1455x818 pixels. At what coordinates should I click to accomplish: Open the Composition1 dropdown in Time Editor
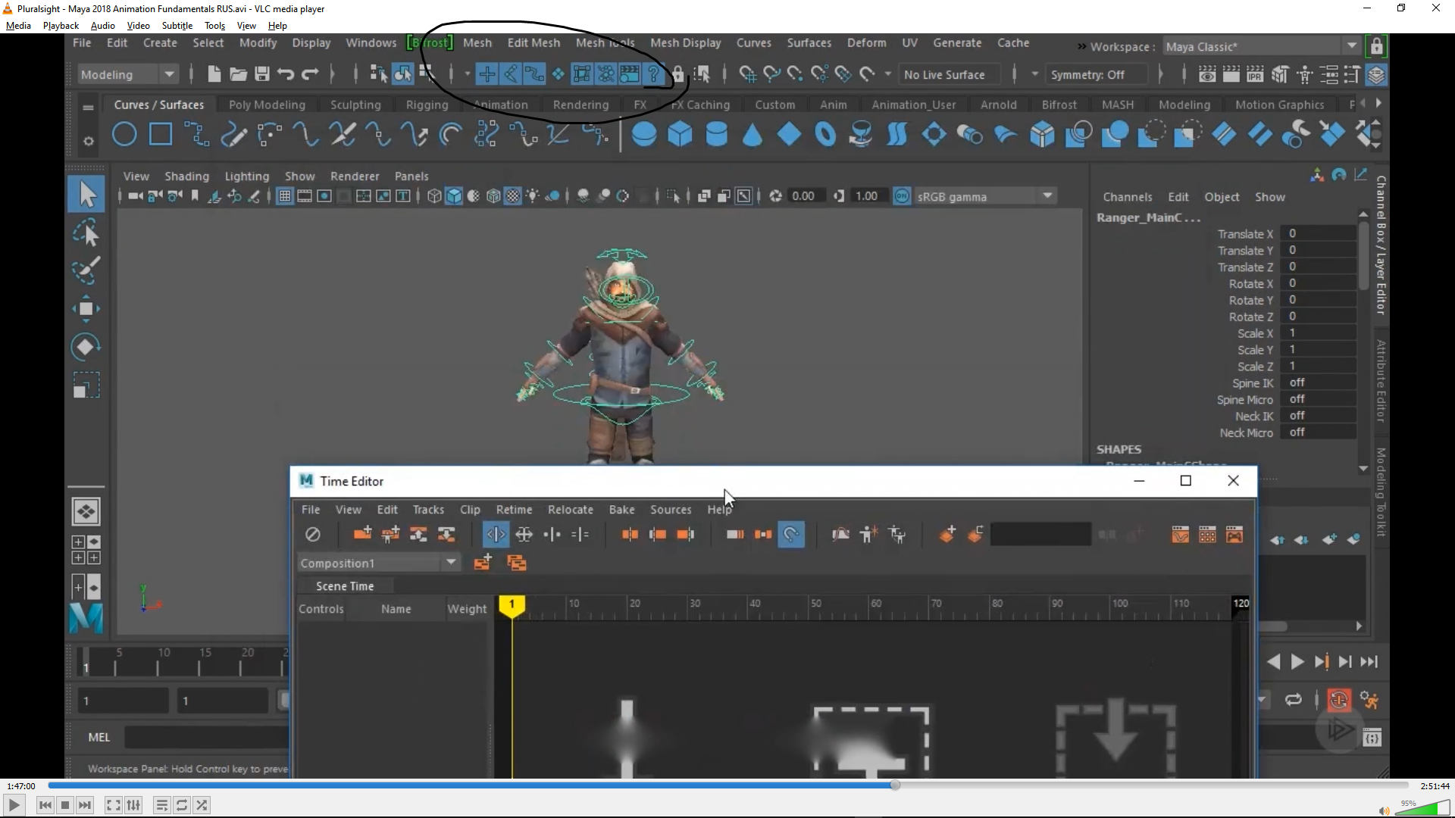coord(378,563)
